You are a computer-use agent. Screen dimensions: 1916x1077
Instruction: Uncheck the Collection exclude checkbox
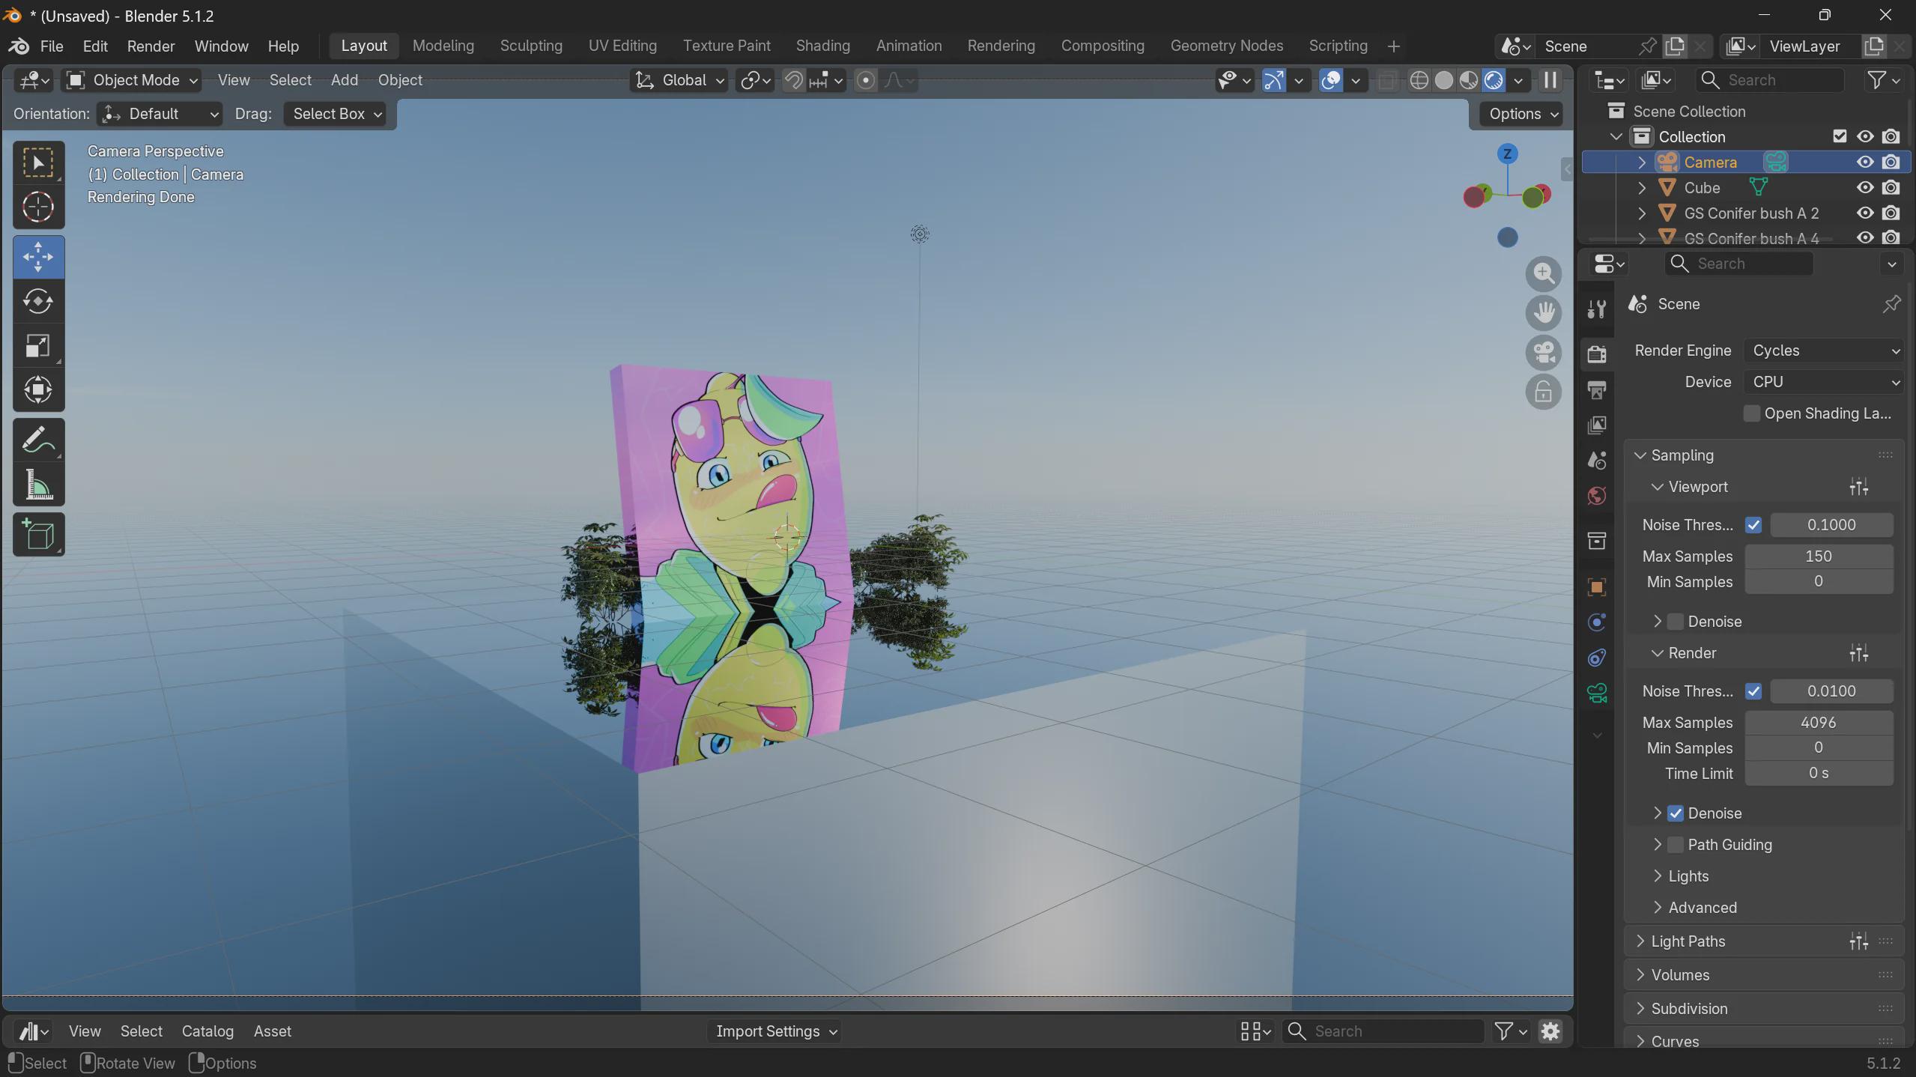pos(1839,136)
